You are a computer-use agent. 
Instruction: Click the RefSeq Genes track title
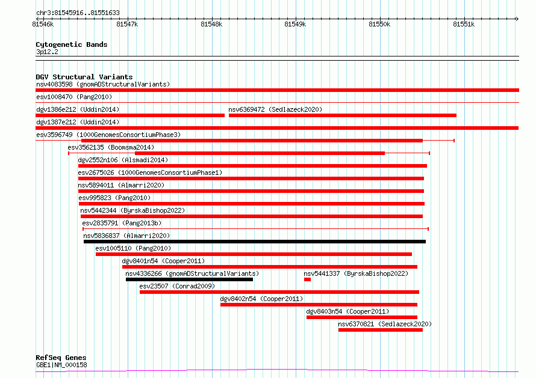tap(61, 358)
